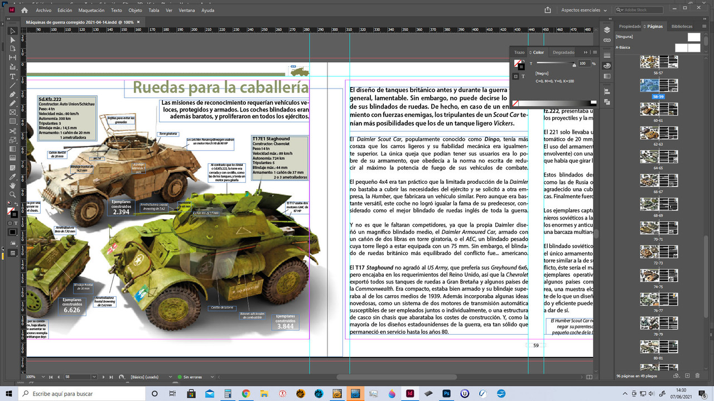Select the Type tool
This screenshot has height=401, width=714.
point(13,76)
